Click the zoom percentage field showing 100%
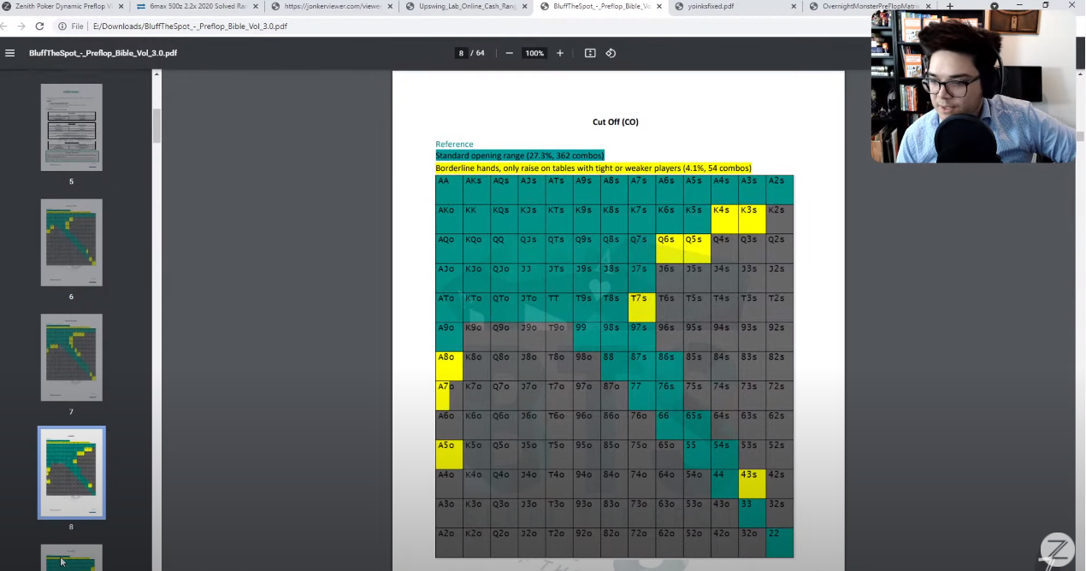1086x571 pixels. pos(534,53)
